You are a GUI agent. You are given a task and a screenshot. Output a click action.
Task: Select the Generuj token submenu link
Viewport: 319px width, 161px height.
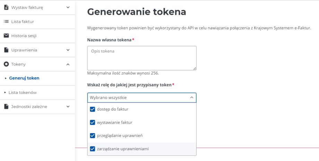point(24,78)
